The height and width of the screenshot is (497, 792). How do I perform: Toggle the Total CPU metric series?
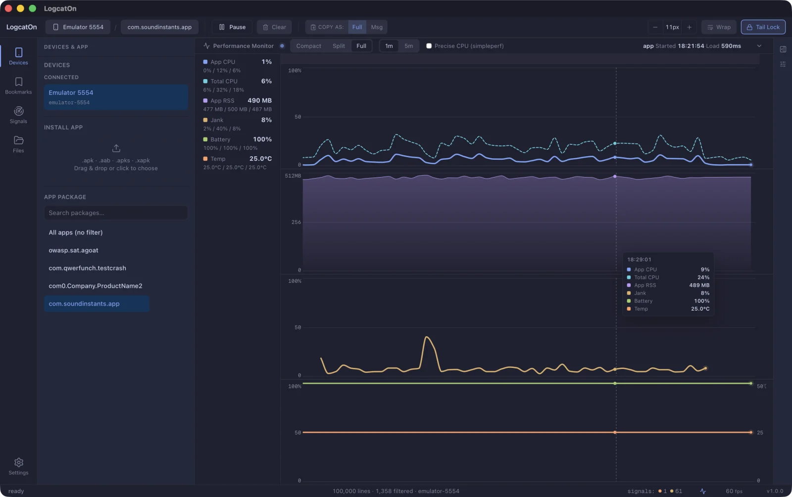pyautogui.click(x=238, y=85)
